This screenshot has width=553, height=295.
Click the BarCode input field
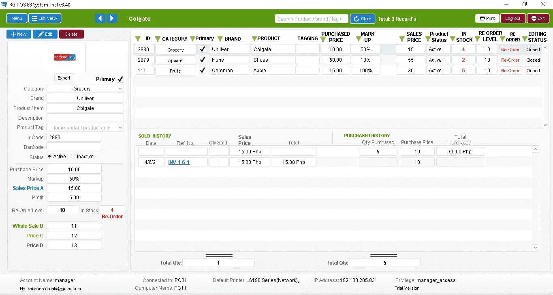click(x=74, y=147)
